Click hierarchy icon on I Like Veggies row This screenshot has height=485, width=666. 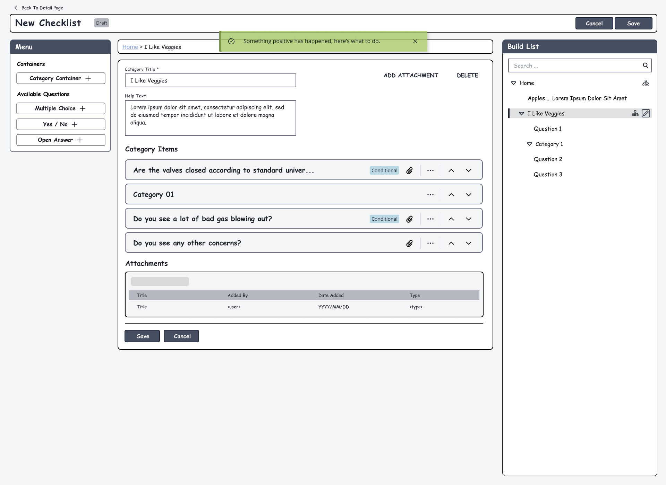[x=635, y=113]
